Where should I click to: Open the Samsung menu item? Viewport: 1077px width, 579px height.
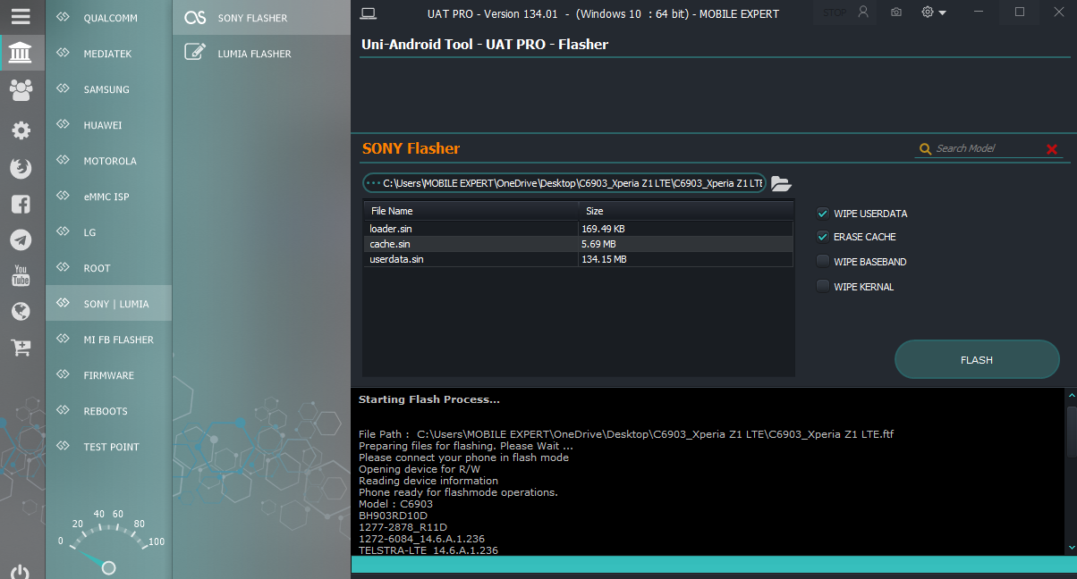pyautogui.click(x=108, y=89)
